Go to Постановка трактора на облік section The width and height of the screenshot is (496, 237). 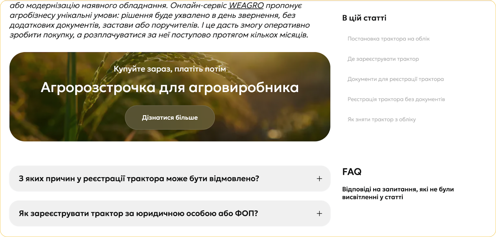tap(388, 39)
